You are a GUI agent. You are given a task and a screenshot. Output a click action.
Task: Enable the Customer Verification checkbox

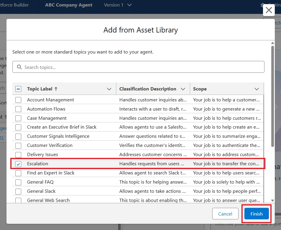pyautogui.click(x=18, y=145)
